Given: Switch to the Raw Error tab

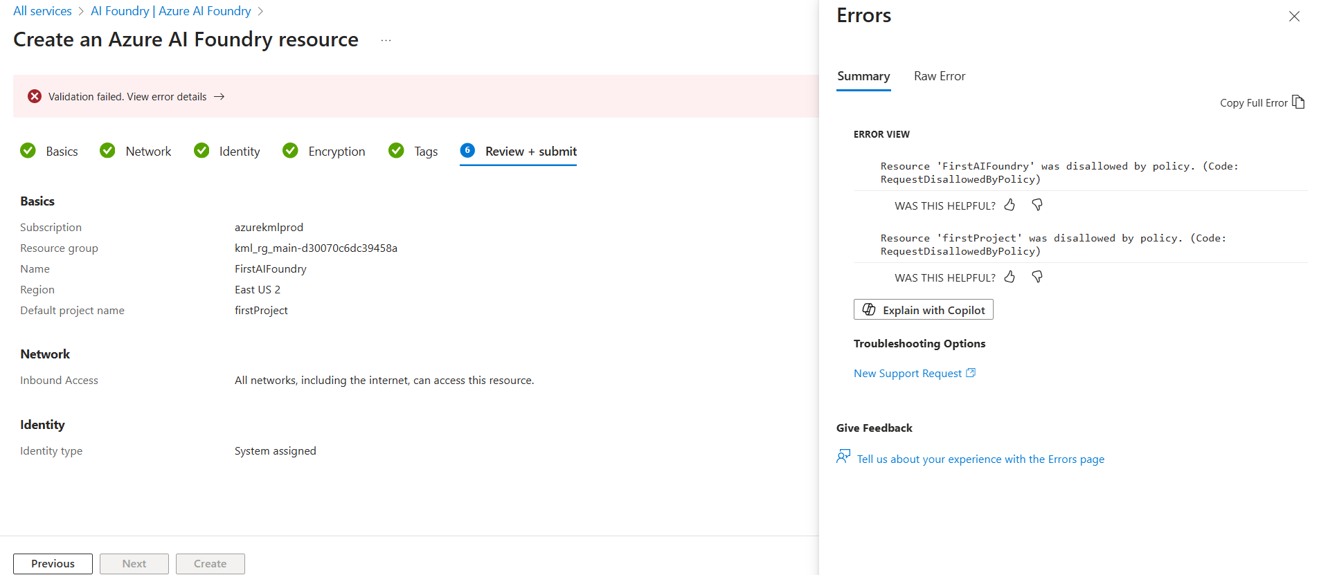Looking at the screenshot, I should click(x=939, y=76).
